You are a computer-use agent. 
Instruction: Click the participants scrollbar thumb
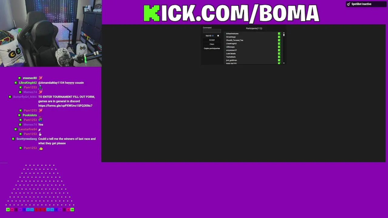tap(284, 35)
